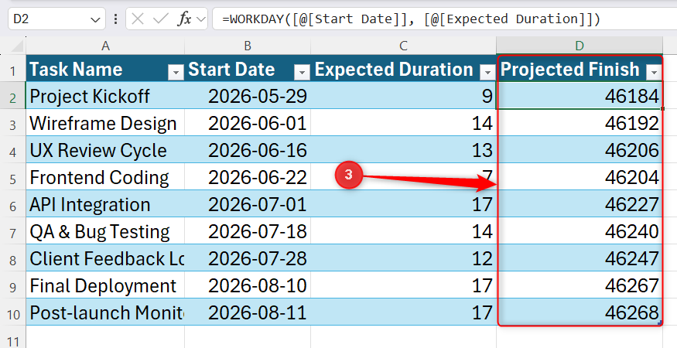Select the finish cell showing 46227

[580, 204]
